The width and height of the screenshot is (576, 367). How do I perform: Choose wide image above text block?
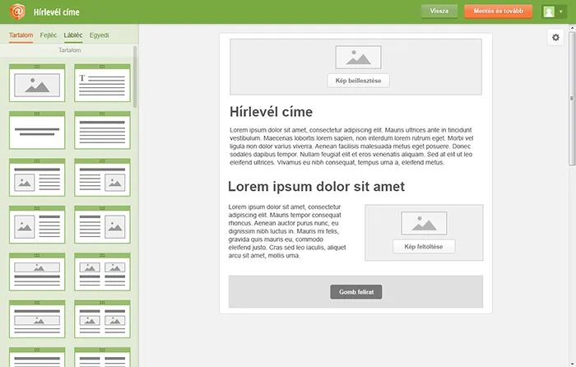pos(37,272)
